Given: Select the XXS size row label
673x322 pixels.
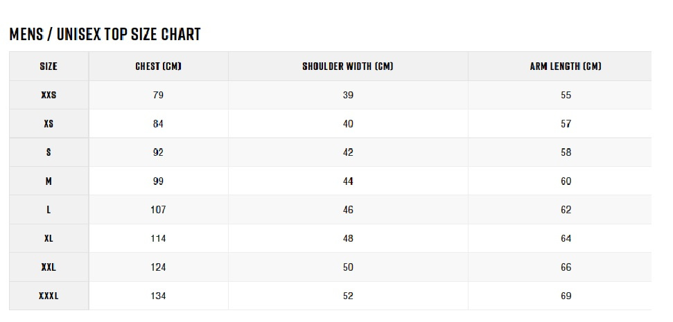Looking at the screenshot, I should (x=49, y=95).
